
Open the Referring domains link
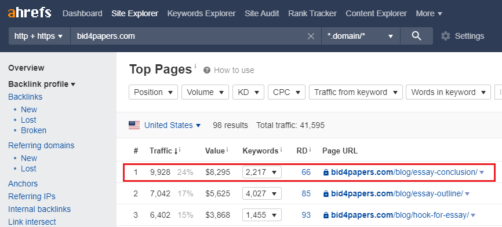click(x=41, y=145)
